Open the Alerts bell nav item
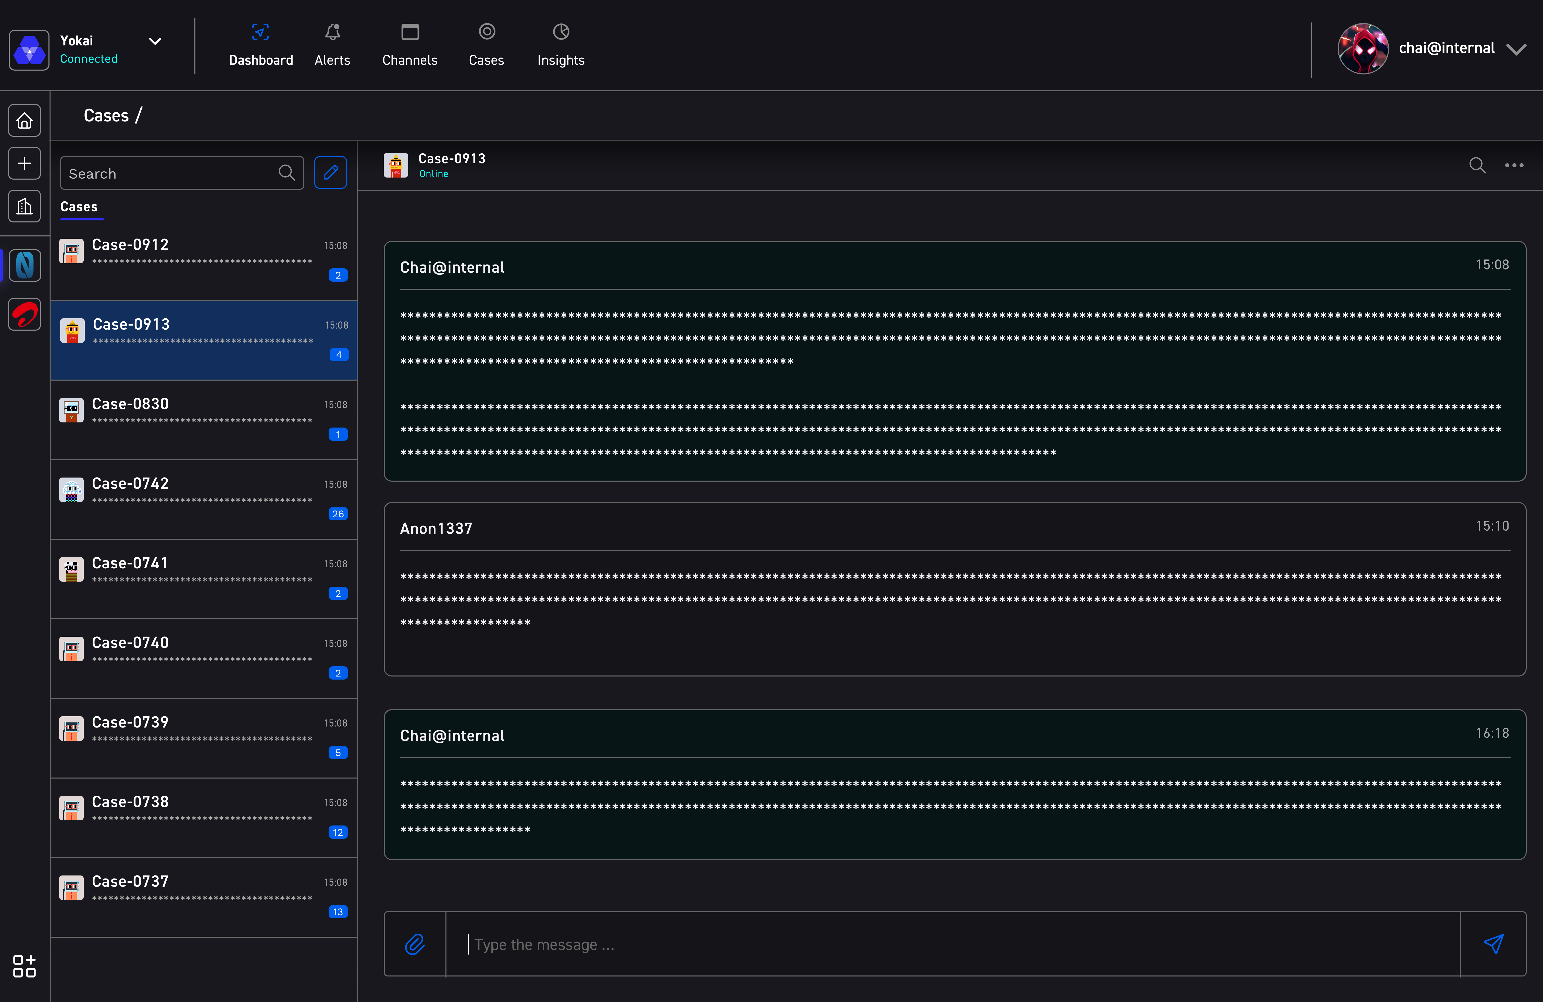Screen dimensions: 1543x1002 click(333, 45)
